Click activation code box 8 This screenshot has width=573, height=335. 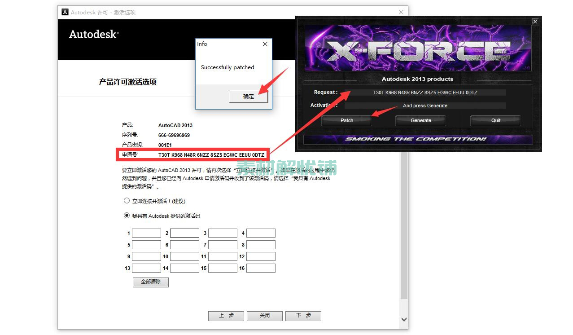click(x=261, y=245)
